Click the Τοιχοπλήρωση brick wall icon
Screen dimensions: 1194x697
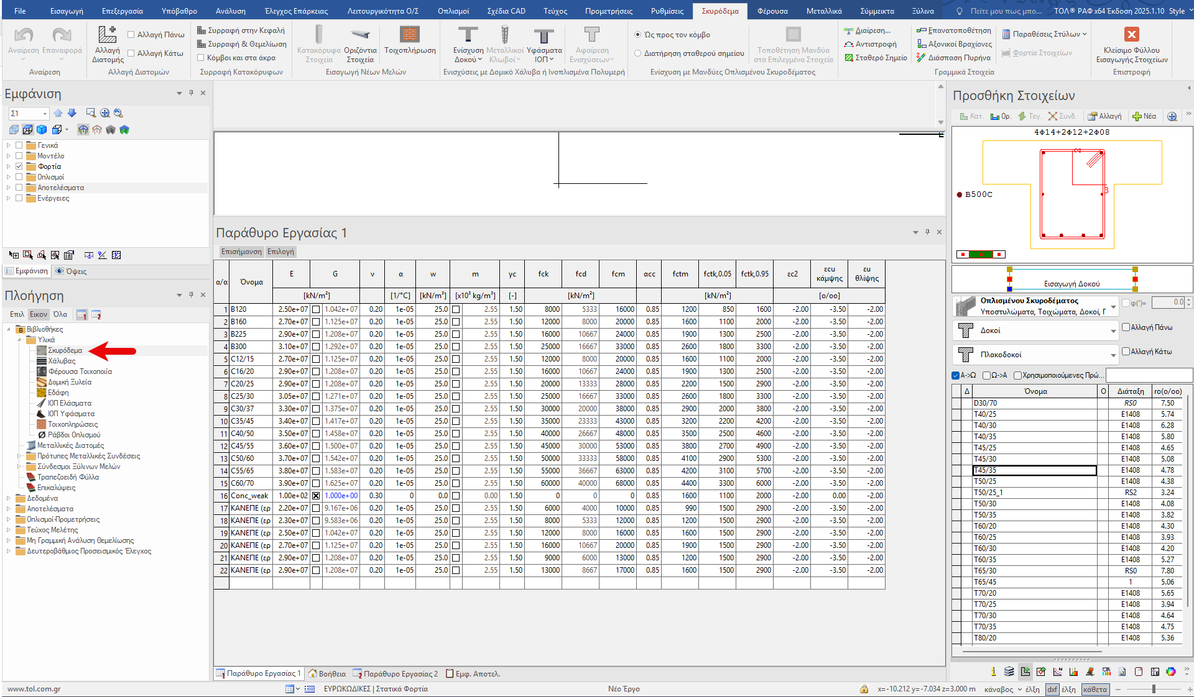(x=409, y=35)
